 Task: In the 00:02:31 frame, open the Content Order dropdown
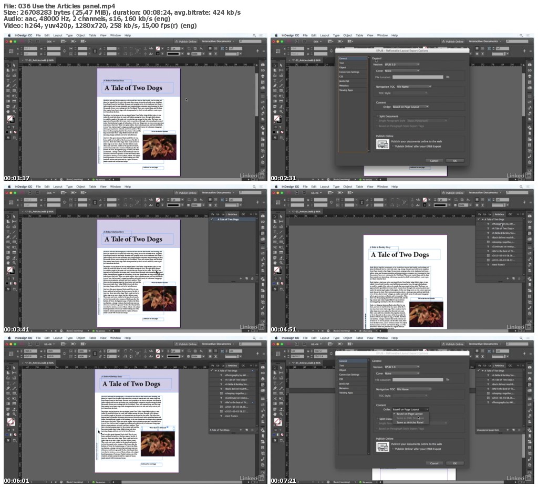coord(410,107)
